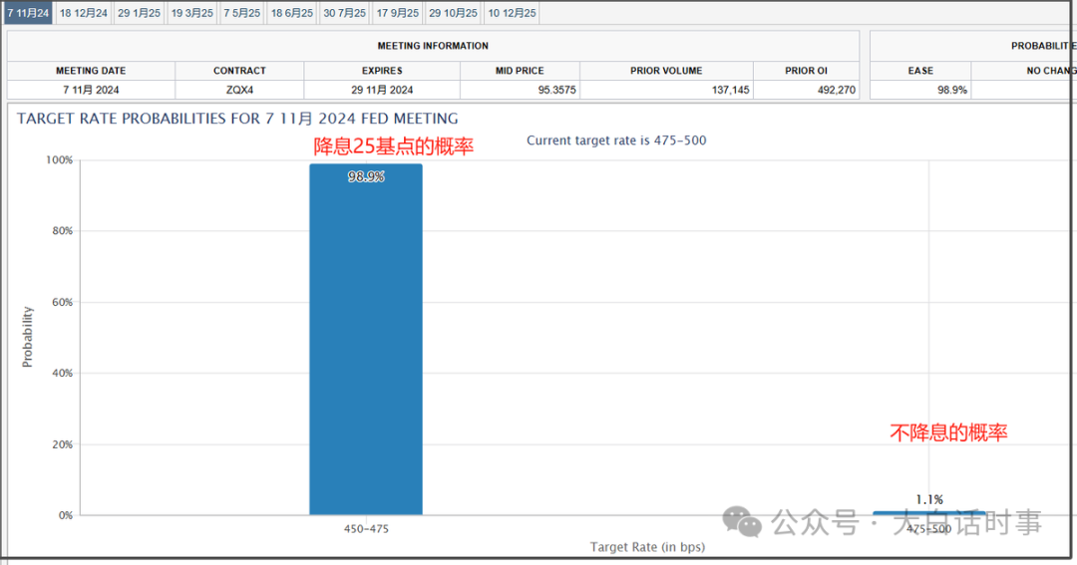Switch to the 18 12月24 meeting tab
1077x565 pixels.
tap(83, 13)
